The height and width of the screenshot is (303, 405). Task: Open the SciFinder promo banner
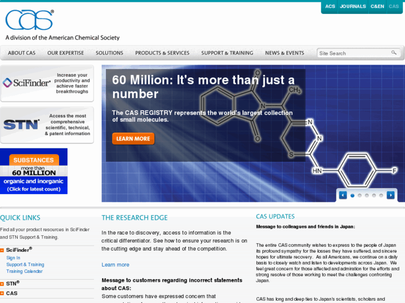[x=47, y=83]
